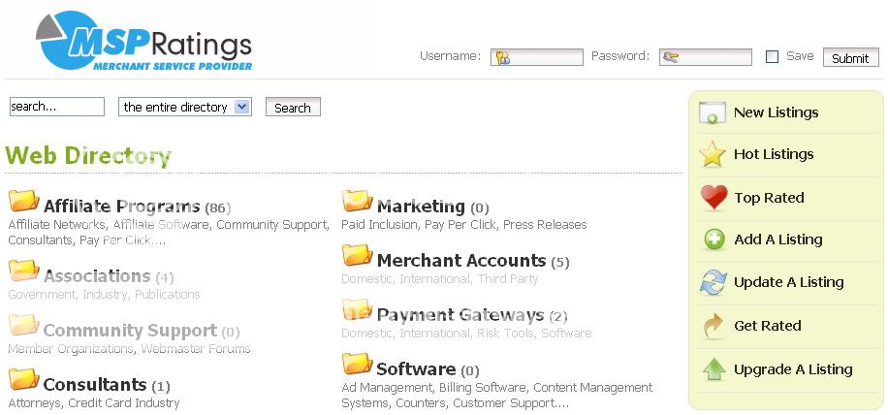Open the Payment Gateways category link
Screen dimensions: 888x415
(x=460, y=315)
